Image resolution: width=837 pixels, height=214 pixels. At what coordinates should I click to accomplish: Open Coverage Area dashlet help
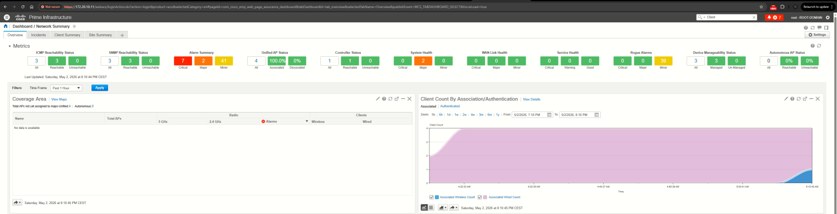tap(384, 99)
